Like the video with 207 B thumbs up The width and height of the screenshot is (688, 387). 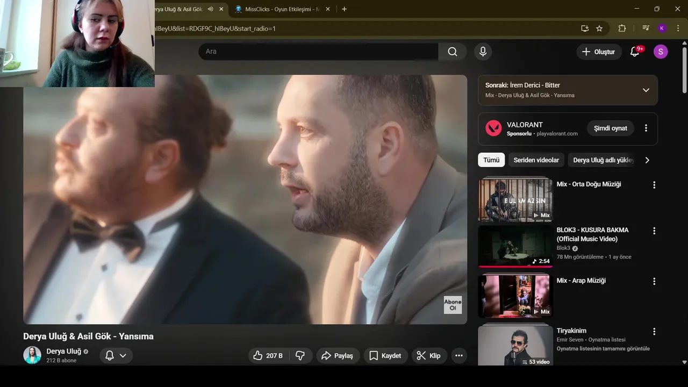[268, 356]
